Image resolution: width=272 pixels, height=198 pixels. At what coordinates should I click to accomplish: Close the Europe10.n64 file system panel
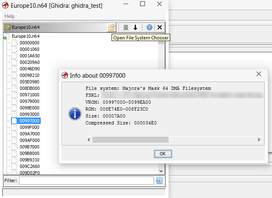tap(160, 27)
